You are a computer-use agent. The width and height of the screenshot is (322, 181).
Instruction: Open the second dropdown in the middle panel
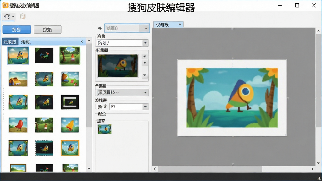[x=123, y=43]
